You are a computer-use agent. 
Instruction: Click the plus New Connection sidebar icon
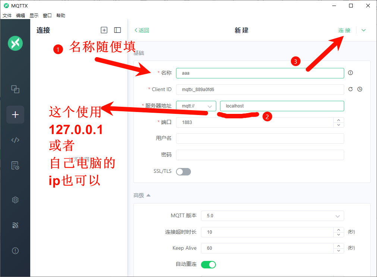pyautogui.click(x=15, y=115)
